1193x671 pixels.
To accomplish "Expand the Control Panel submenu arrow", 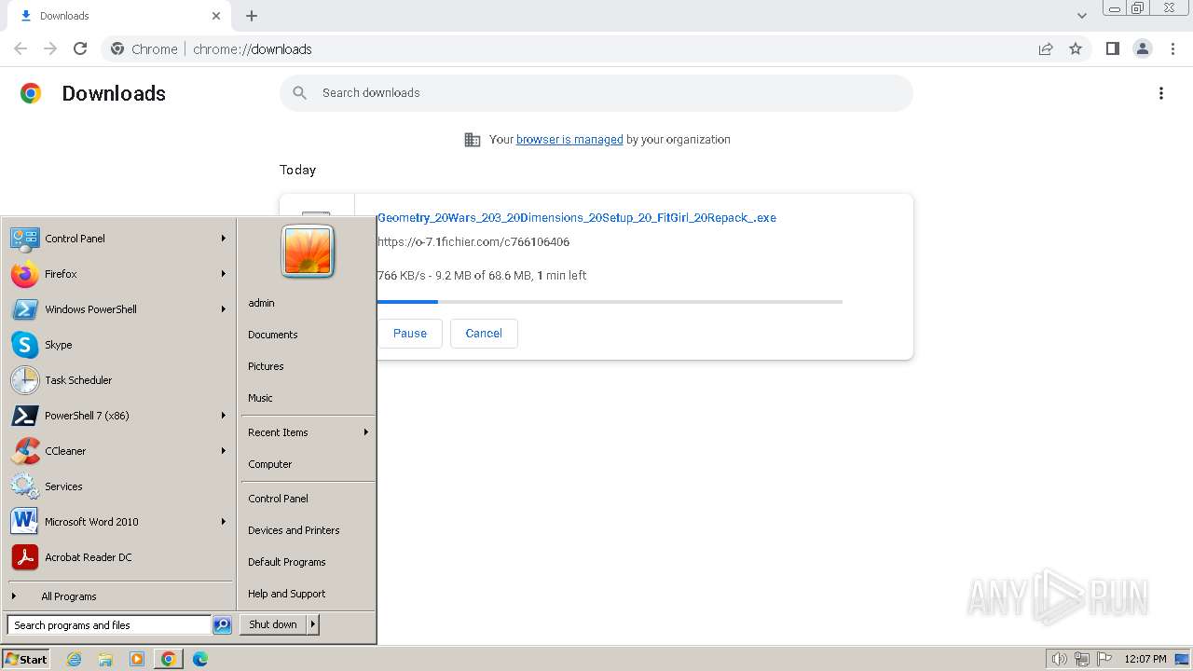I will (224, 239).
